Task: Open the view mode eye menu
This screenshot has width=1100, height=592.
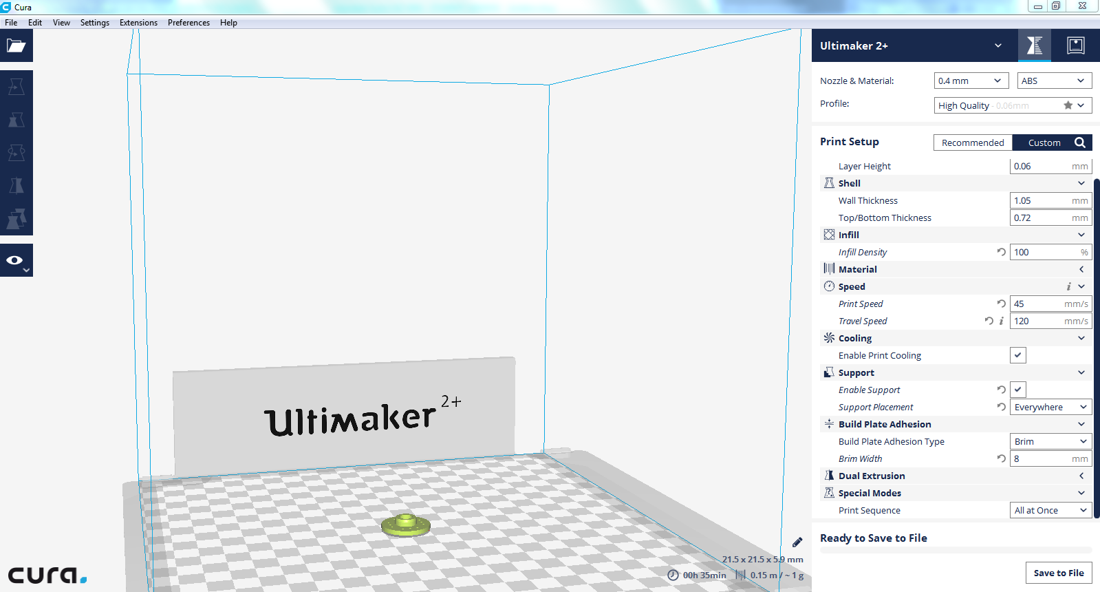Action: (17, 260)
